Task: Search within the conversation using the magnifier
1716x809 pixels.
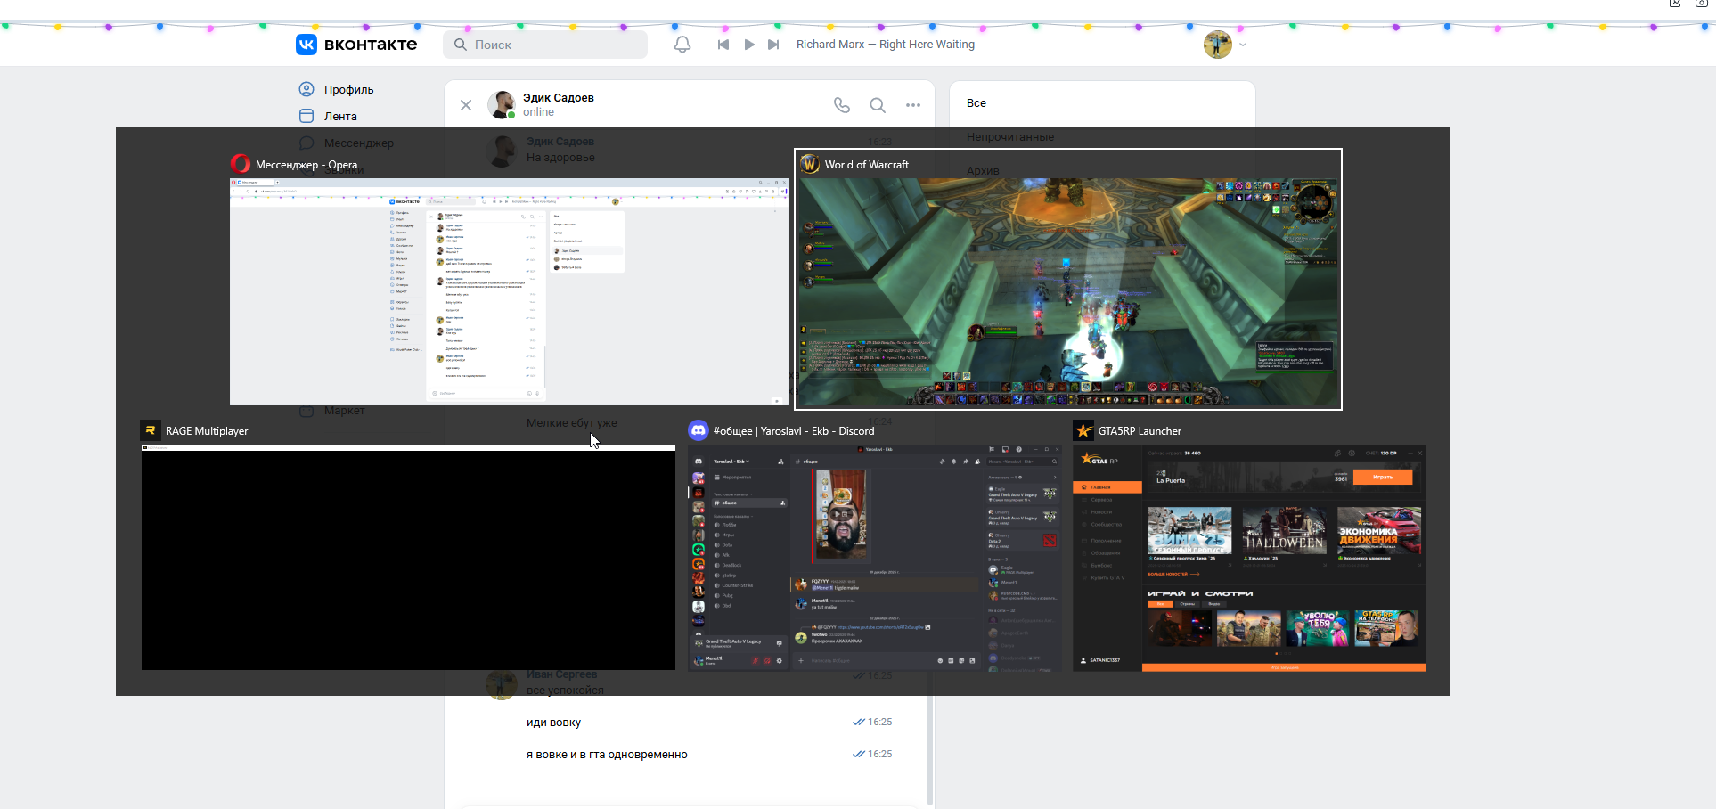Action: coord(878,105)
